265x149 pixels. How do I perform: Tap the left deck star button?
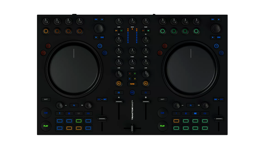click(x=102, y=19)
